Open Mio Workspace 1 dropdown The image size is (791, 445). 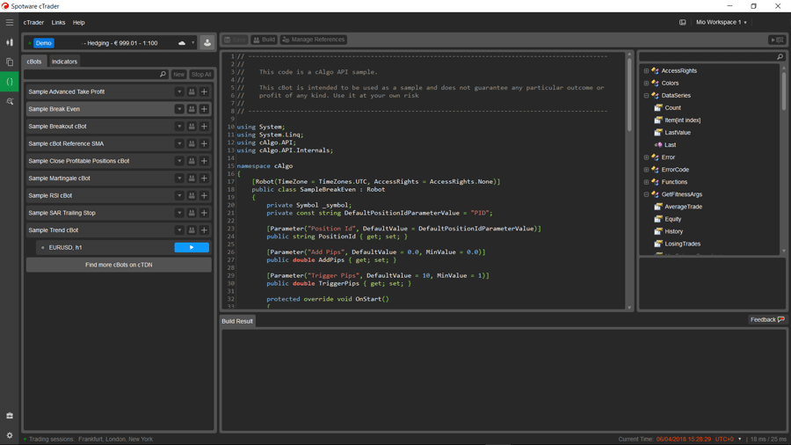[722, 22]
